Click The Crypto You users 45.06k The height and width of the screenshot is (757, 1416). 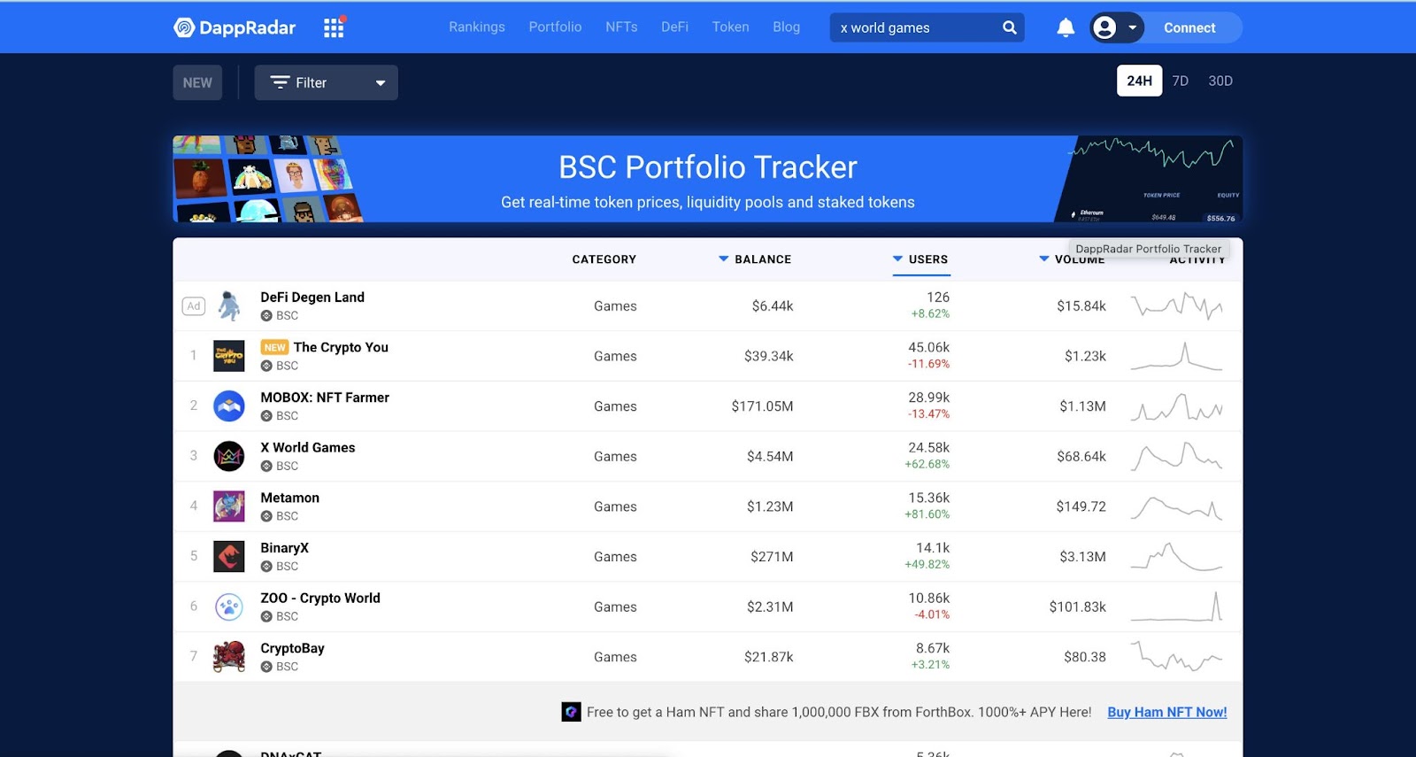pos(928,347)
